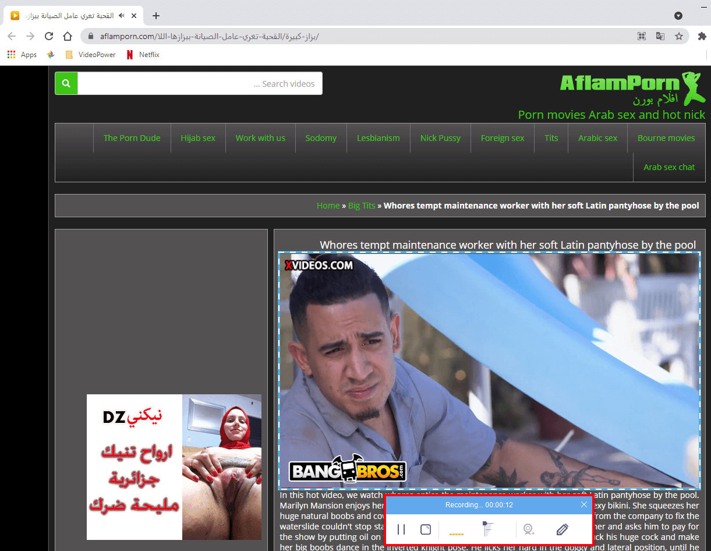The image size is (711, 551).
Task: Open the Work with us menu item
Action: point(260,138)
